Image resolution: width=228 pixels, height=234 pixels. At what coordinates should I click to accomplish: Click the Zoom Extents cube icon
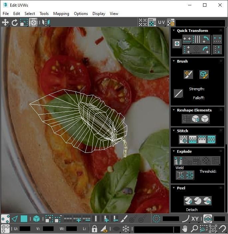(213, 229)
